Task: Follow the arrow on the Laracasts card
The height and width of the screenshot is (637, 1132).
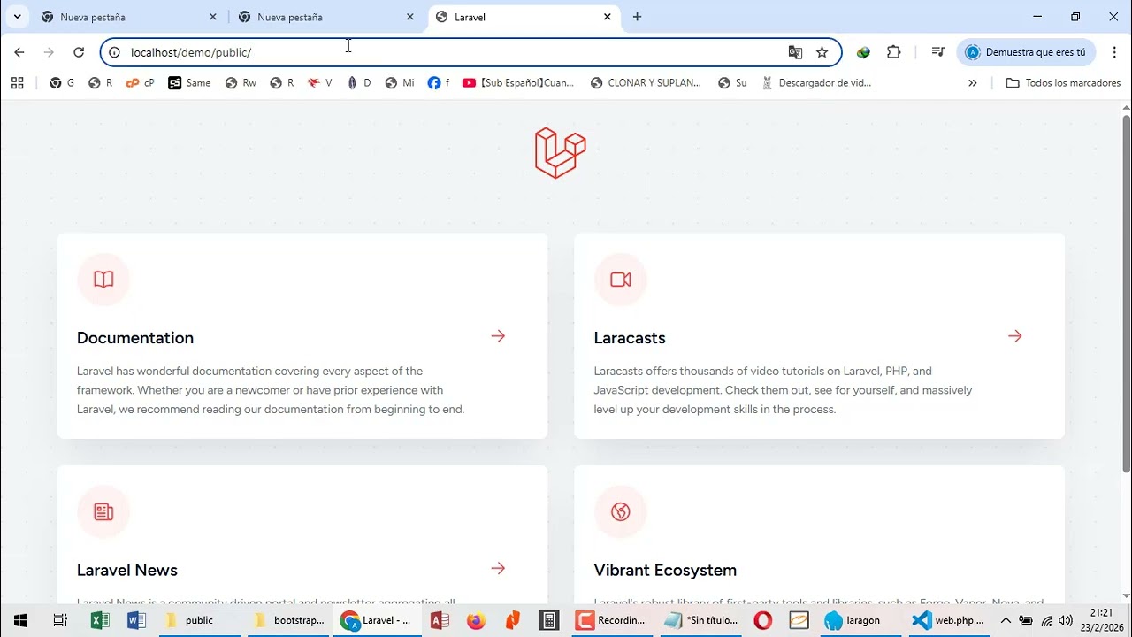Action: (x=1015, y=336)
